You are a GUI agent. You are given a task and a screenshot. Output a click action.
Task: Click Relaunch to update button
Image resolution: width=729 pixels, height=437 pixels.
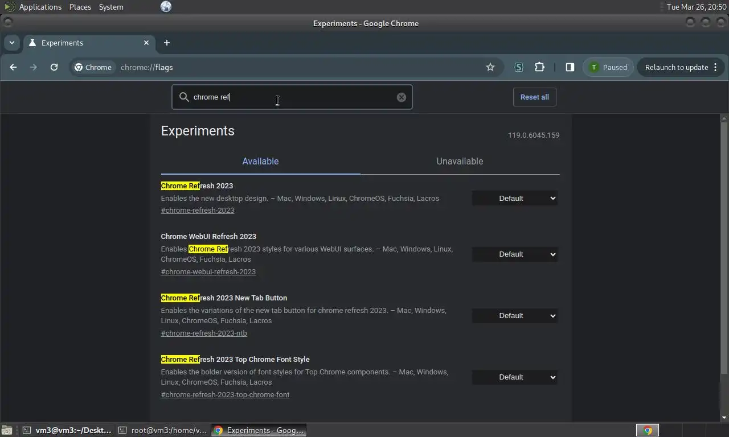681,67
